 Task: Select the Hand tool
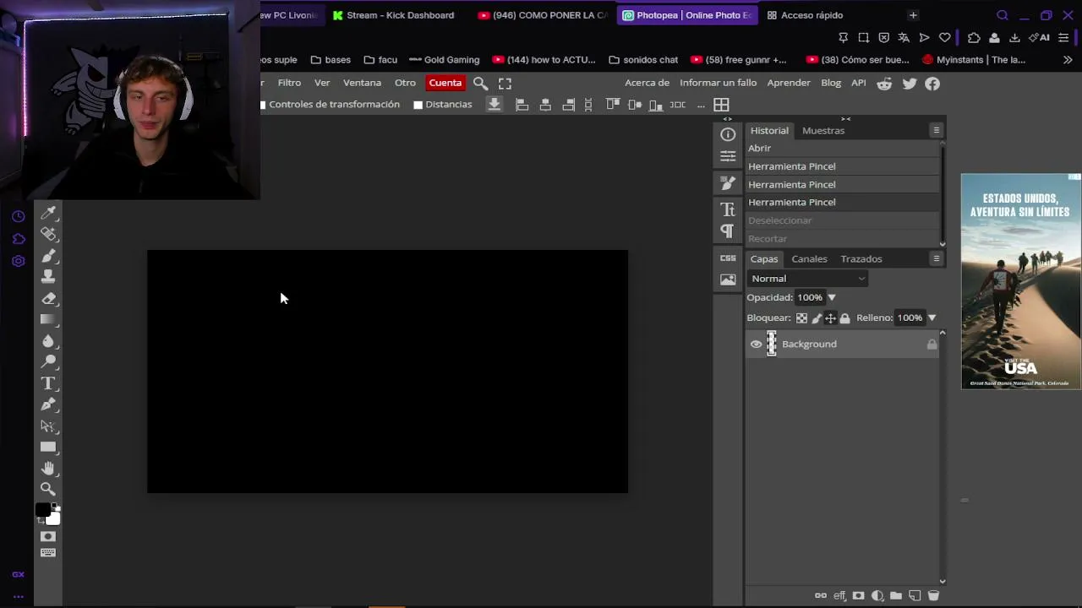point(48,468)
